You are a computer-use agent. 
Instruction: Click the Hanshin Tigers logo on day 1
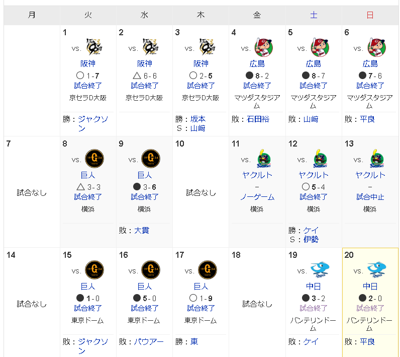[94, 47]
